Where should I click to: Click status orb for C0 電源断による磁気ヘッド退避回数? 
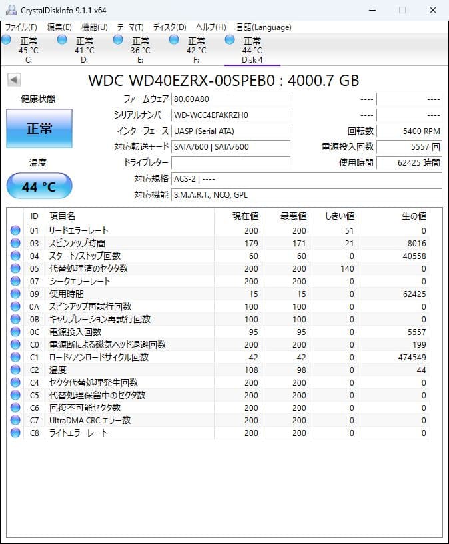point(15,344)
